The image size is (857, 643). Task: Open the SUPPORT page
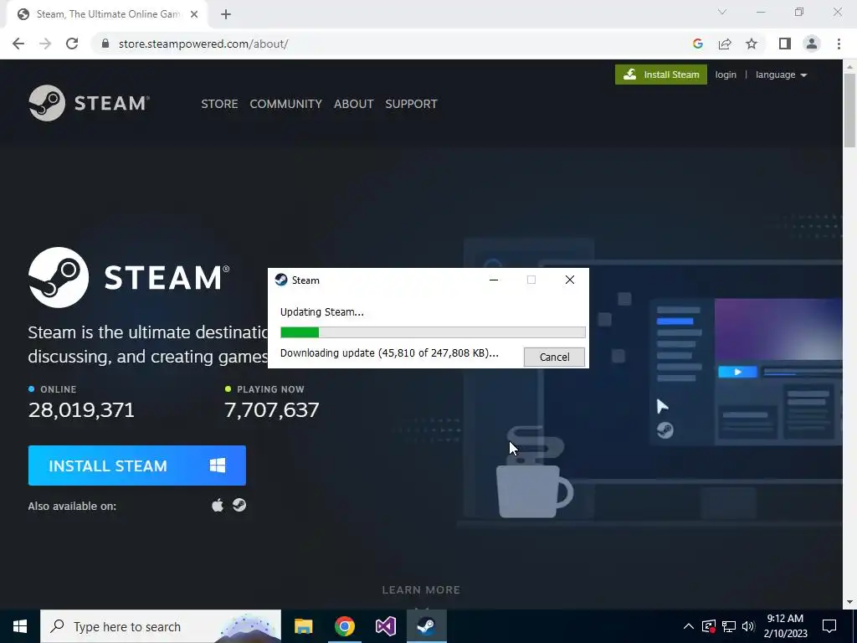pyautogui.click(x=411, y=104)
